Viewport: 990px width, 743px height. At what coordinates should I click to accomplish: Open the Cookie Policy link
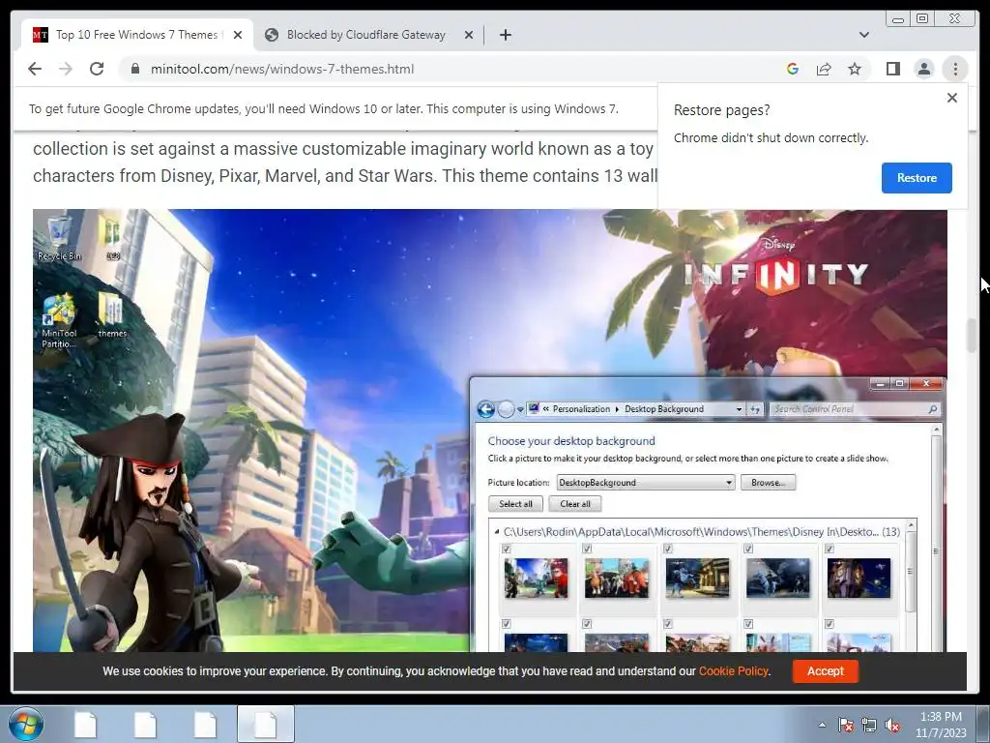tap(733, 671)
